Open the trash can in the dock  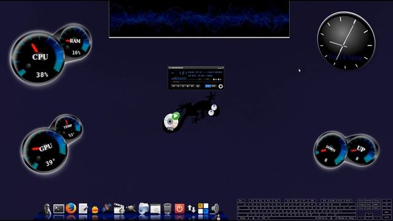tap(168, 209)
